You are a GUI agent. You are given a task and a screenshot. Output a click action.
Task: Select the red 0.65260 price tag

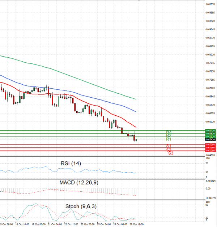pos(210,144)
